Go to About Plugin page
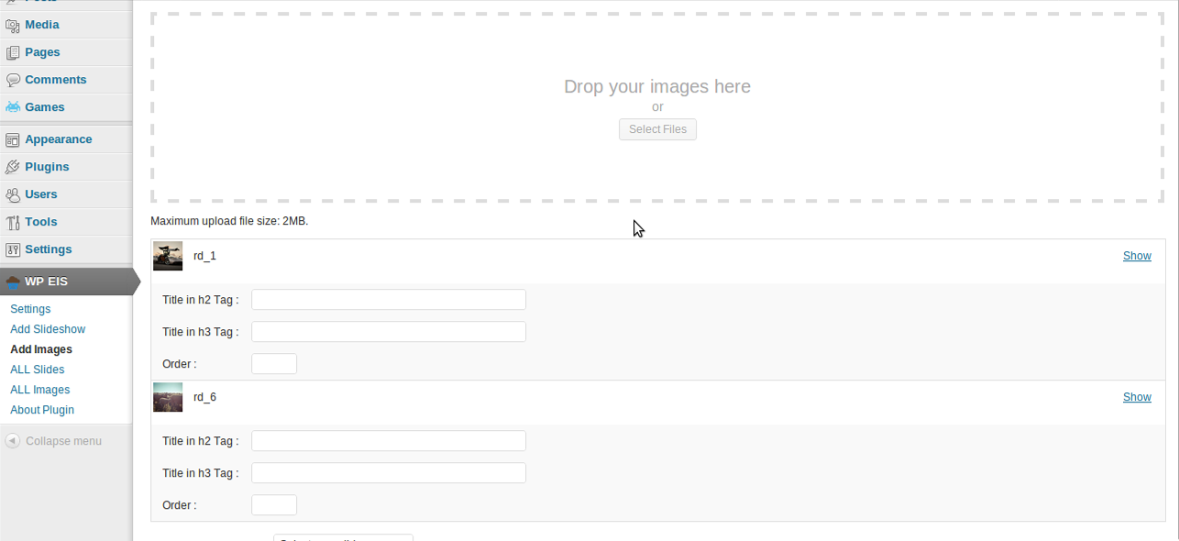 coord(42,410)
